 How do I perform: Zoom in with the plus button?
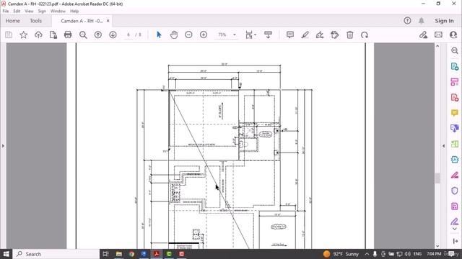204,35
